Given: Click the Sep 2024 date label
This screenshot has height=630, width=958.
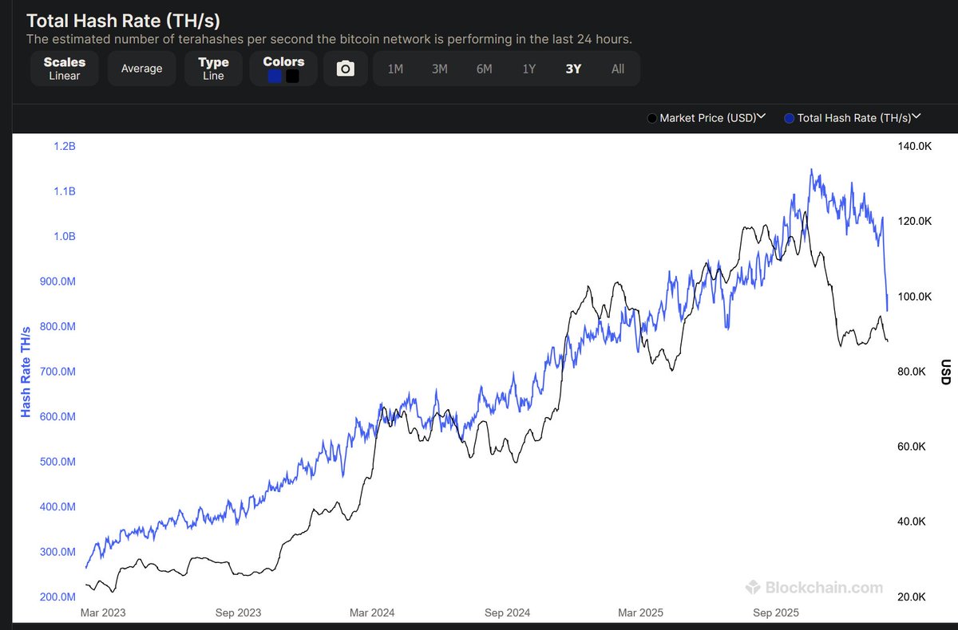Looking at the screenshot, I should click(507, 613).
